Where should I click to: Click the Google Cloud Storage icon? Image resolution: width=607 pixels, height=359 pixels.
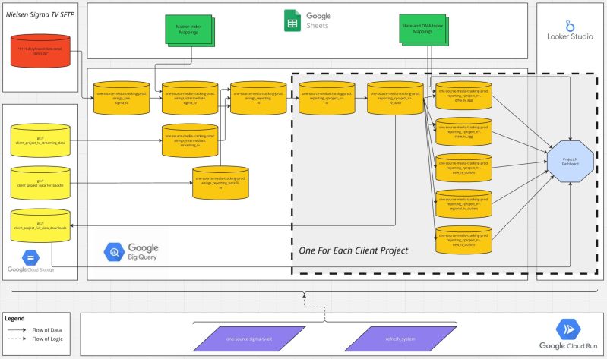(x=31, y=257)
